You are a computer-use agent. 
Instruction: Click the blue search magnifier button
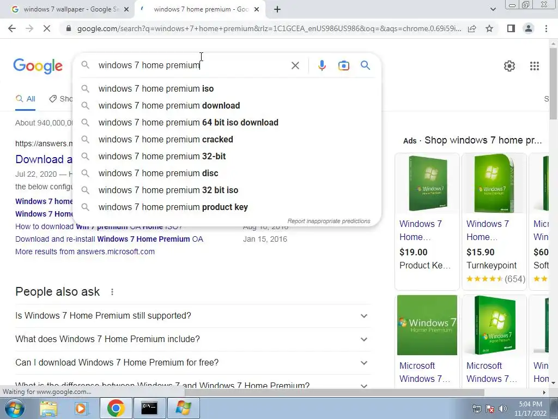coord(365,65)
